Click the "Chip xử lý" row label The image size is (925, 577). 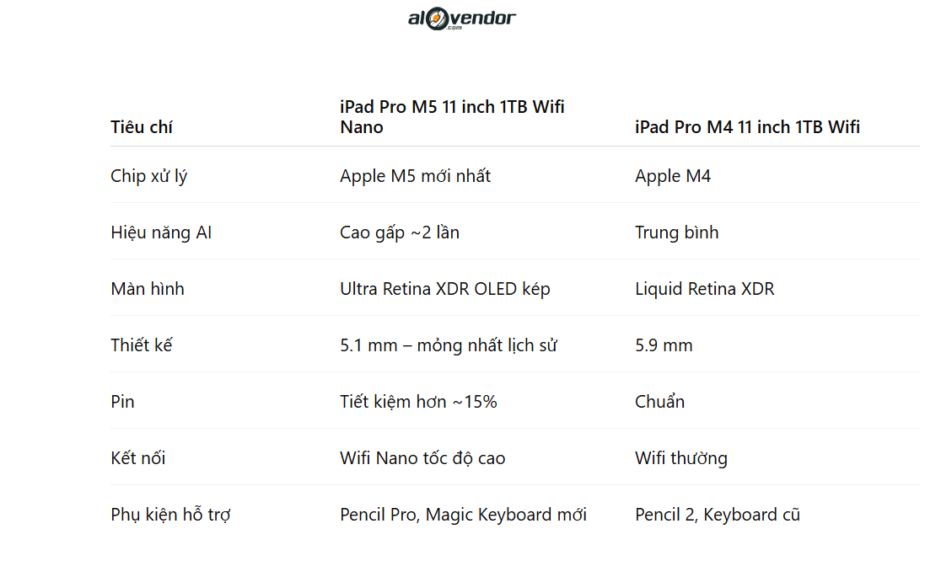coord(148,176)
